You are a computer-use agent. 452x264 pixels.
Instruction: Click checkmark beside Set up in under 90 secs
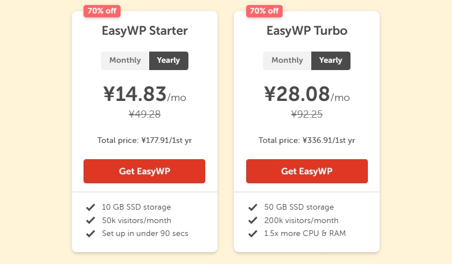(x=90, y=234)
